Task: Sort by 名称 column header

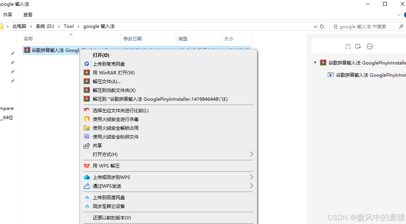Action: (28, 39)
